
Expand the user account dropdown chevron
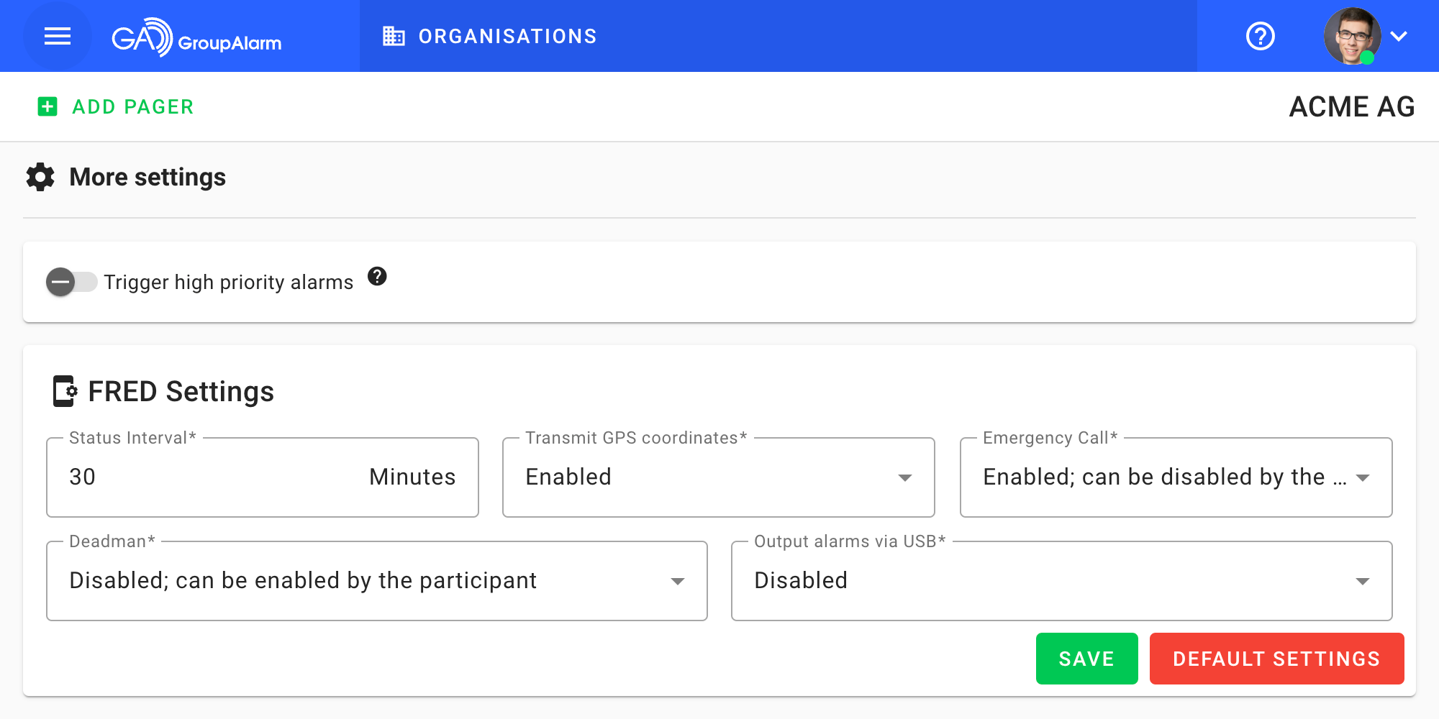pyautogui.click(x=1399, y=36)
